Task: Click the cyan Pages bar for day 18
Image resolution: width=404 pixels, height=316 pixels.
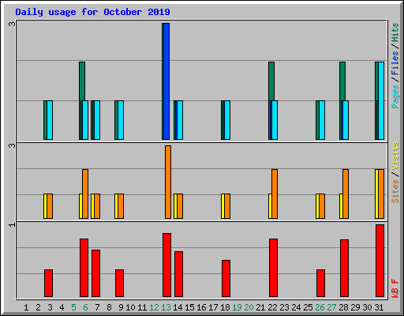Action: 227,120
